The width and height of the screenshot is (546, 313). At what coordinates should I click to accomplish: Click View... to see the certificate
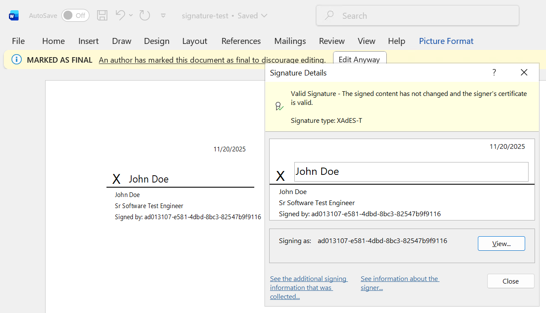tap(501, 243)
